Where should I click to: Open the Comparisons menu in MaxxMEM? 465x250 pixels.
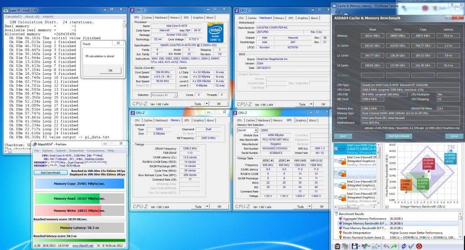[x=95, y=151]
